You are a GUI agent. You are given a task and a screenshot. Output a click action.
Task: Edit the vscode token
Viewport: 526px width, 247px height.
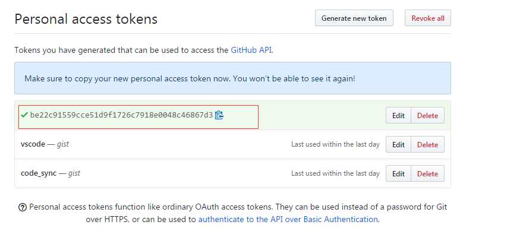click(398, 145)
